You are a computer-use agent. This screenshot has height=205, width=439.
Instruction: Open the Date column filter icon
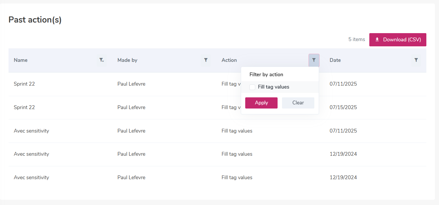coord(416,60)
